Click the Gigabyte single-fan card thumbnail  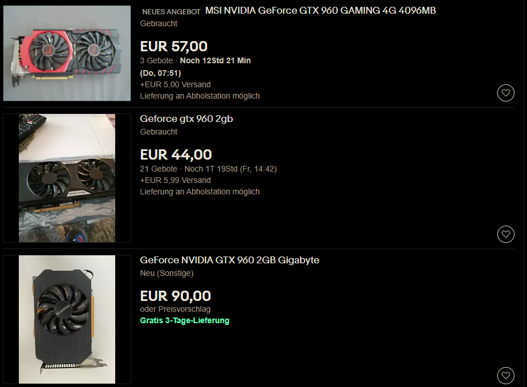(67, 320)
